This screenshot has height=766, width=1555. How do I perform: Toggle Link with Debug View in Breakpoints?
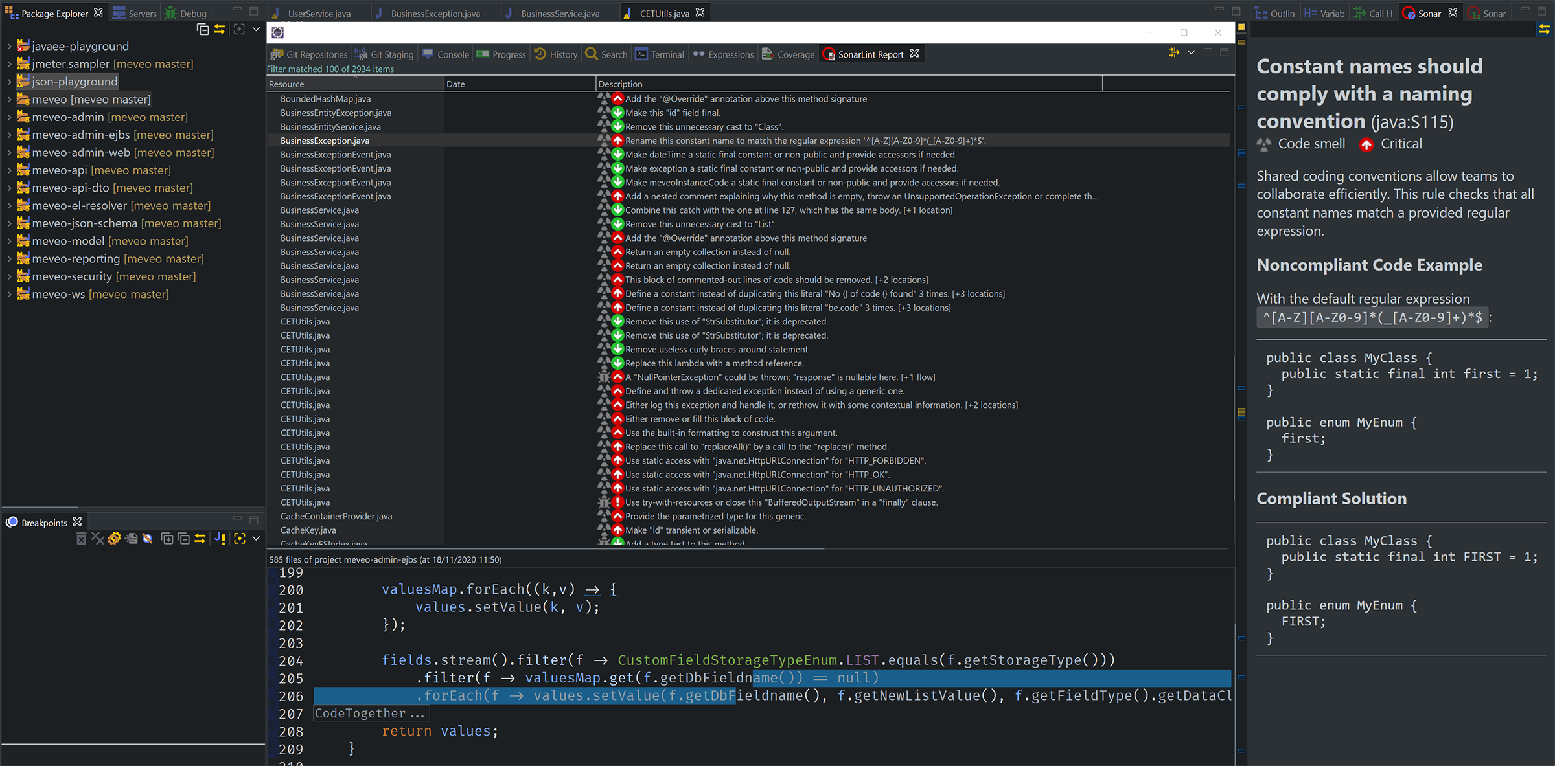[x=200, y=538]
